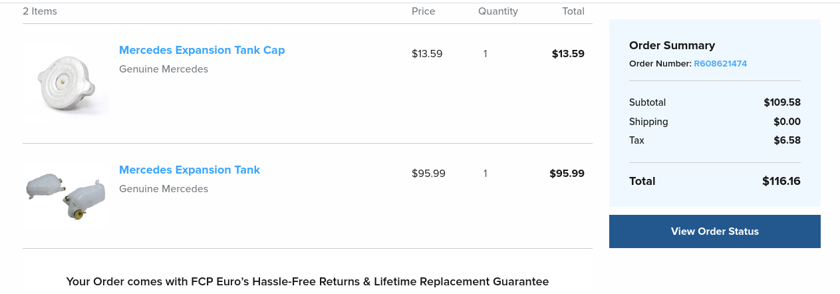Click the Total column header
The width and height of the screenshot is (840, 294).
click(x=573, y=11)
